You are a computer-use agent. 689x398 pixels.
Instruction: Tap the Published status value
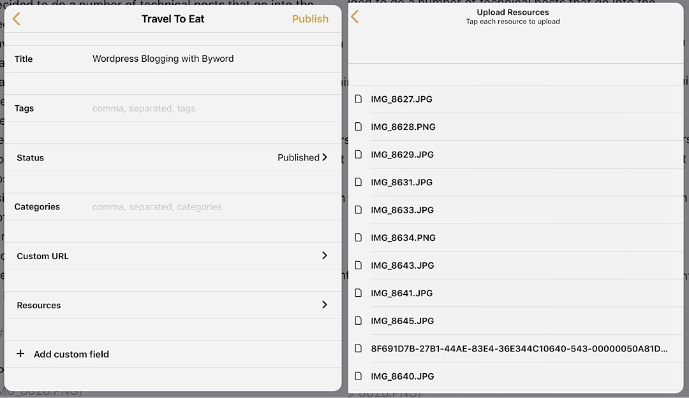click(299, 157)
